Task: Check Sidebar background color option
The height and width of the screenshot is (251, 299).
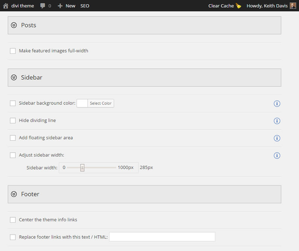Action: 13,103
